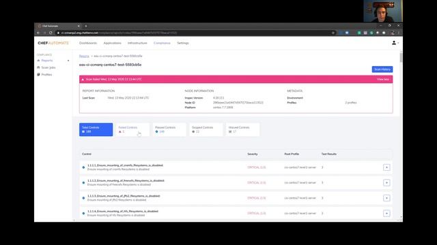Click the Test Results column header
The image size is (437, 245).
tap(329, 154)
